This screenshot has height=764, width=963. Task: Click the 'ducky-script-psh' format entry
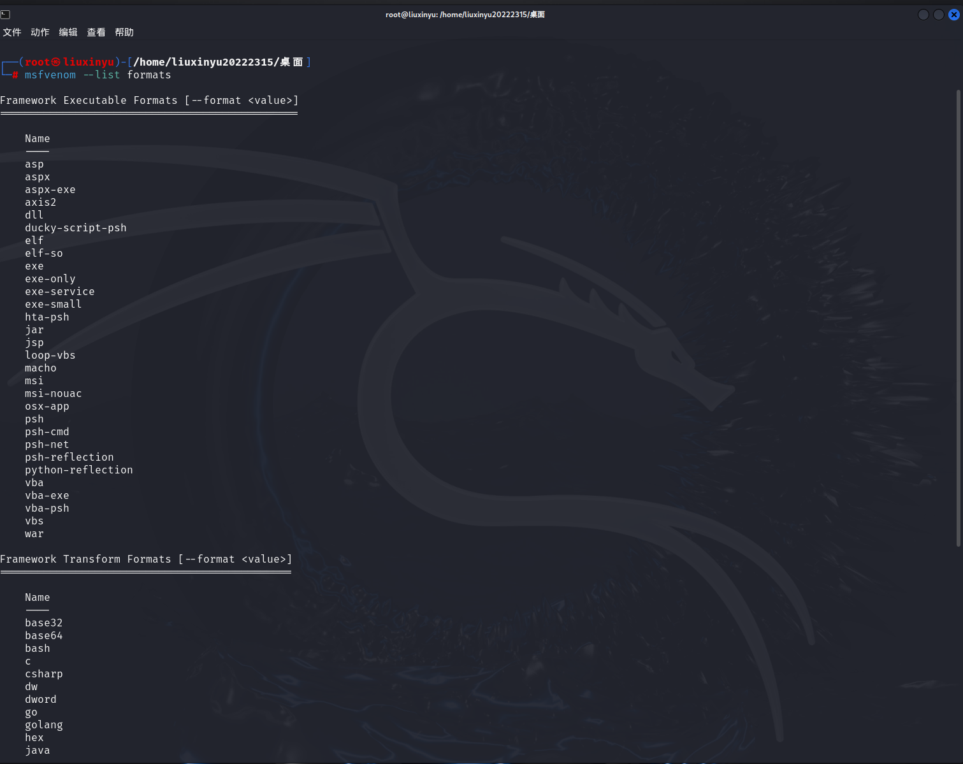(x=76, y=228)
